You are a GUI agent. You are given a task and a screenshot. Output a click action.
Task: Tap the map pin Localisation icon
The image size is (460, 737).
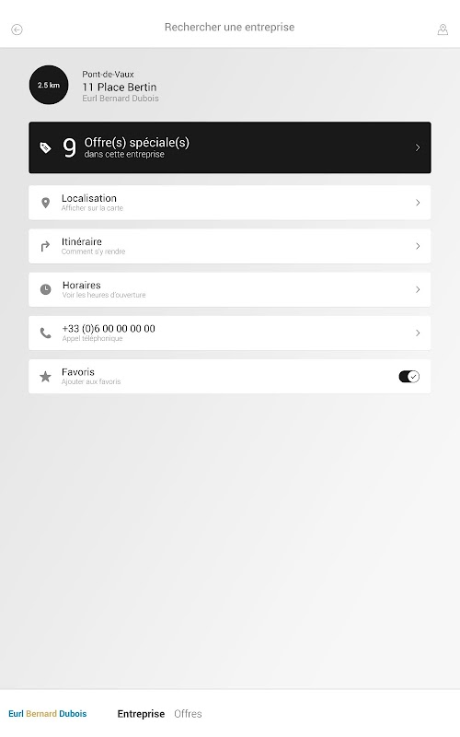pos(45,203)
